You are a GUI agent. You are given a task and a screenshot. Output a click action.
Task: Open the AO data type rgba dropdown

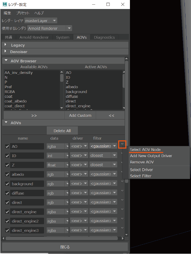coord(57,146)
